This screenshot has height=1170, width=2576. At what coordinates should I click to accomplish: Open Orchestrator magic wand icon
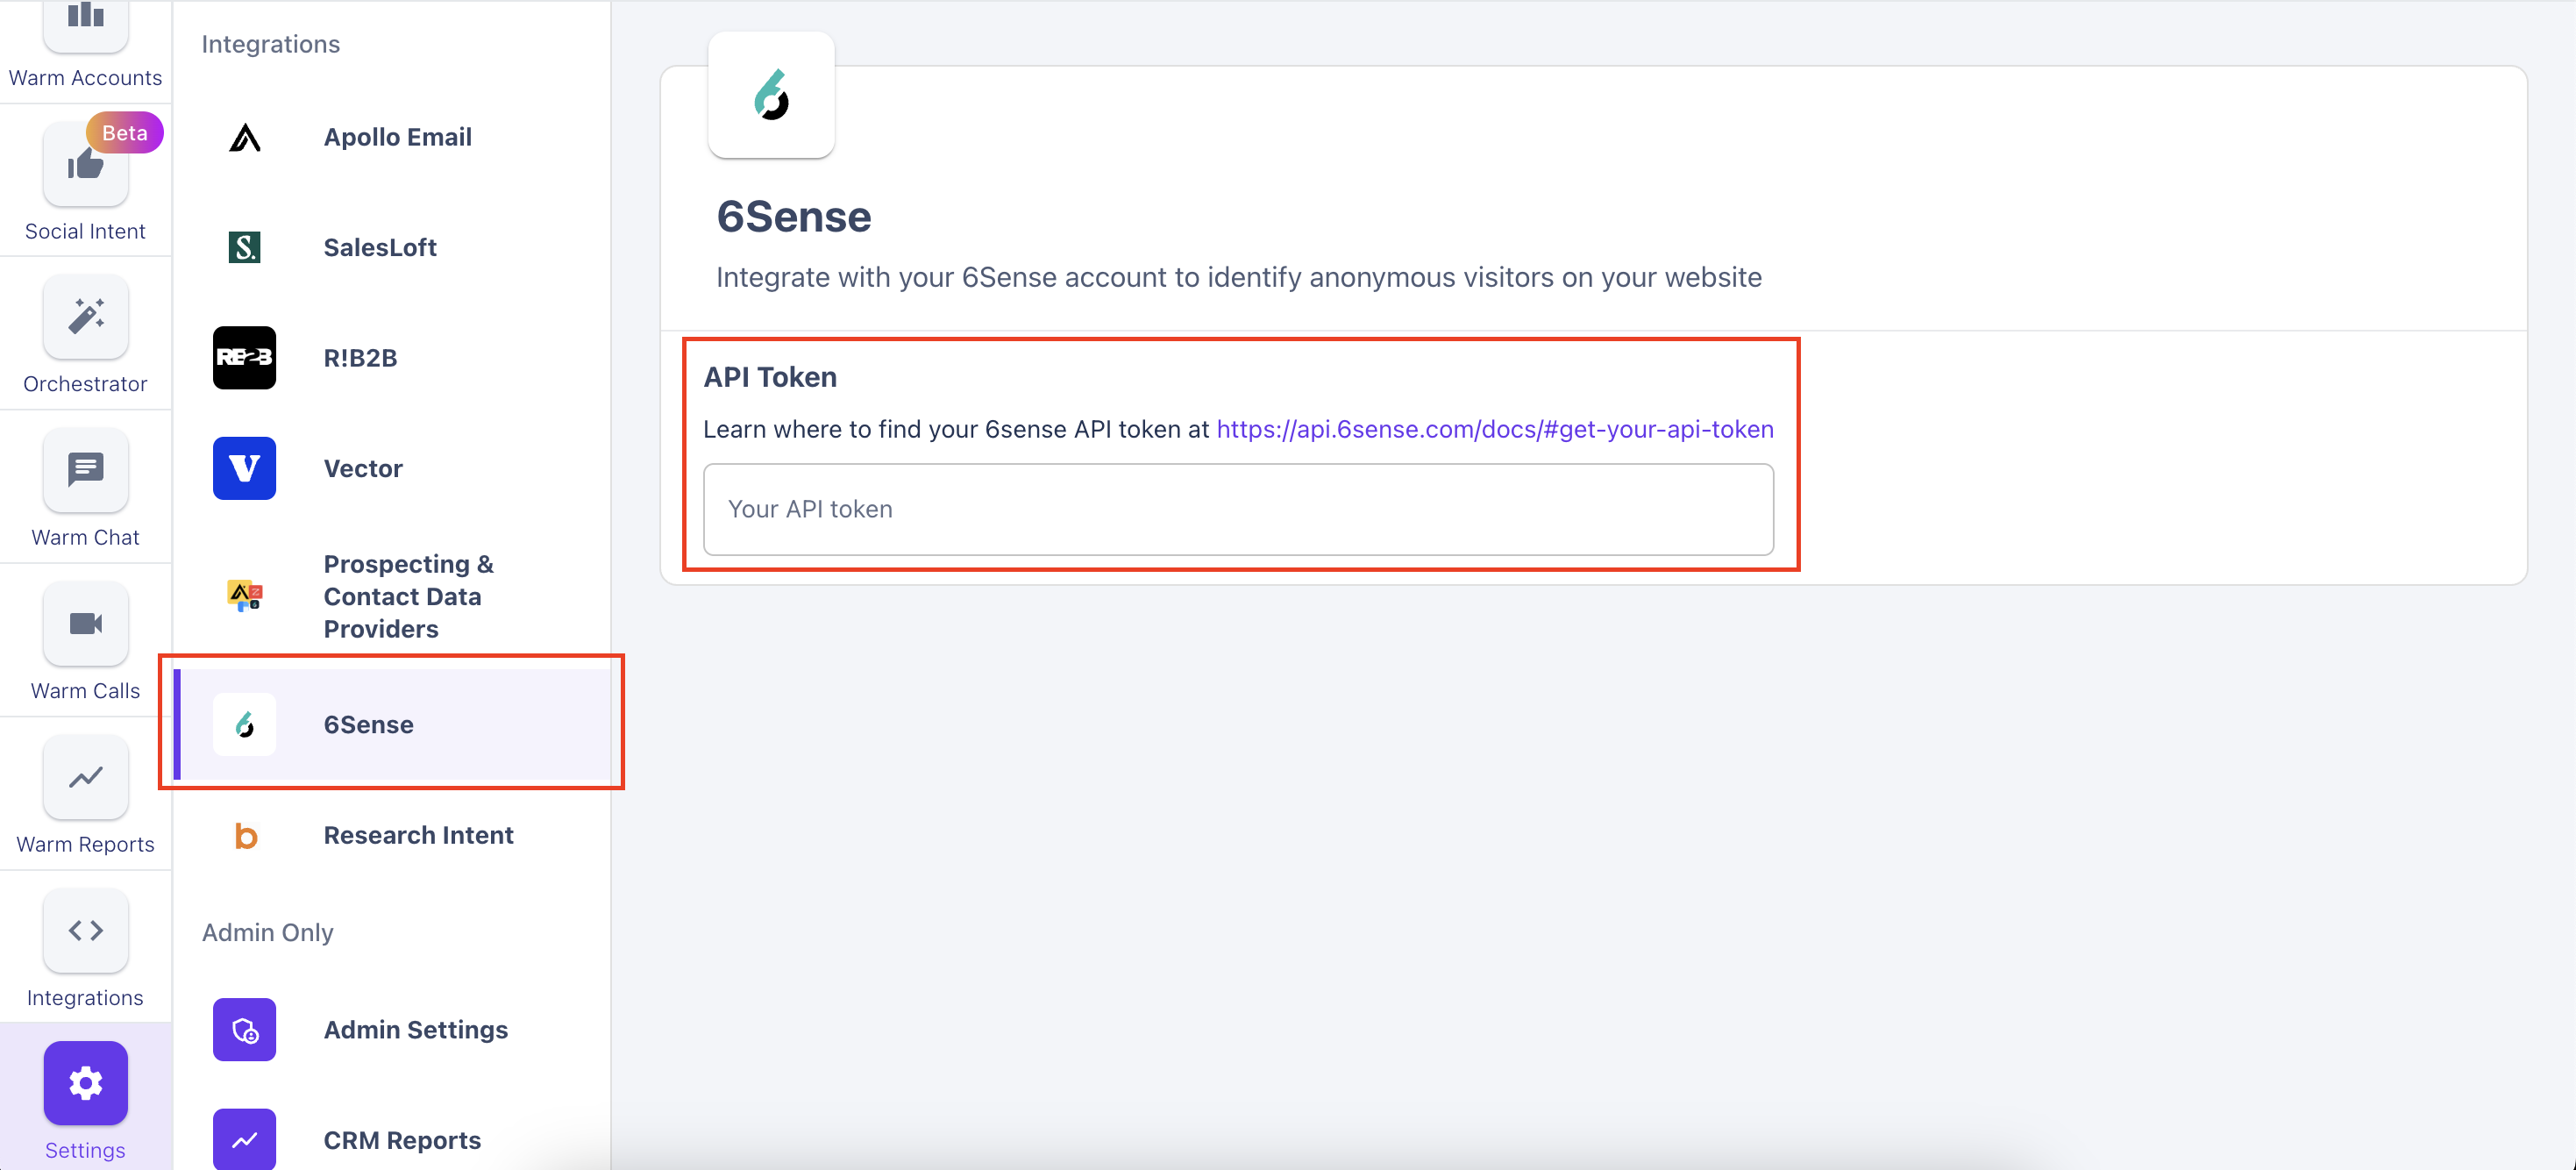[85, 317]
